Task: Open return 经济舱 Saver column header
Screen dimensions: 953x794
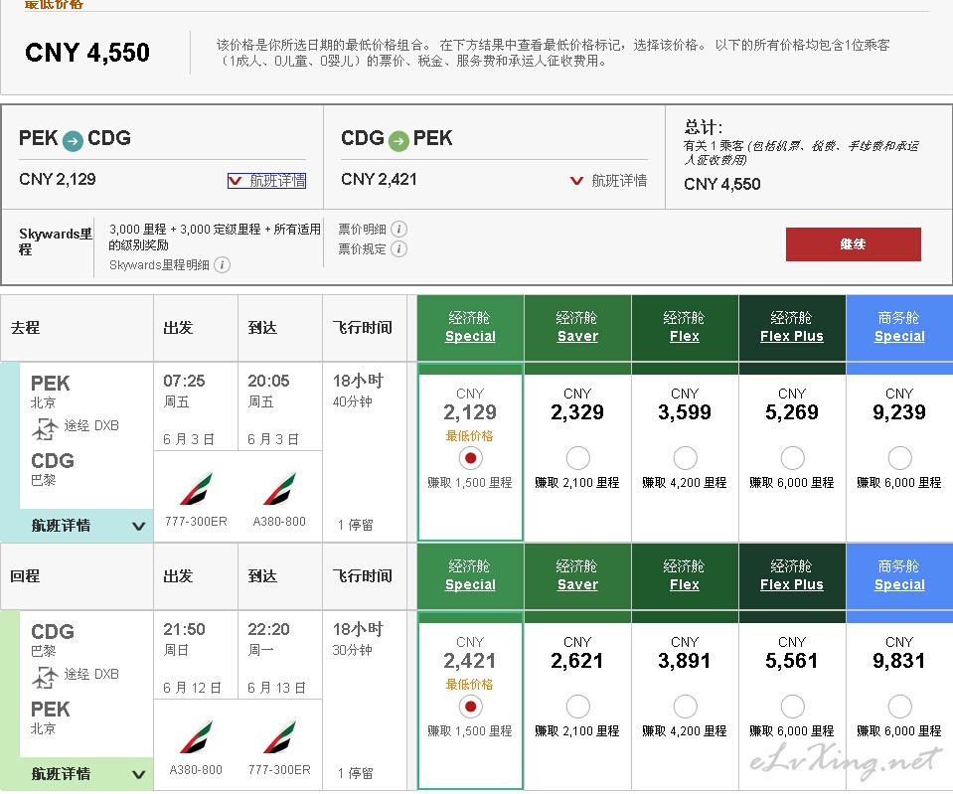Action: [x=577, y=575]
